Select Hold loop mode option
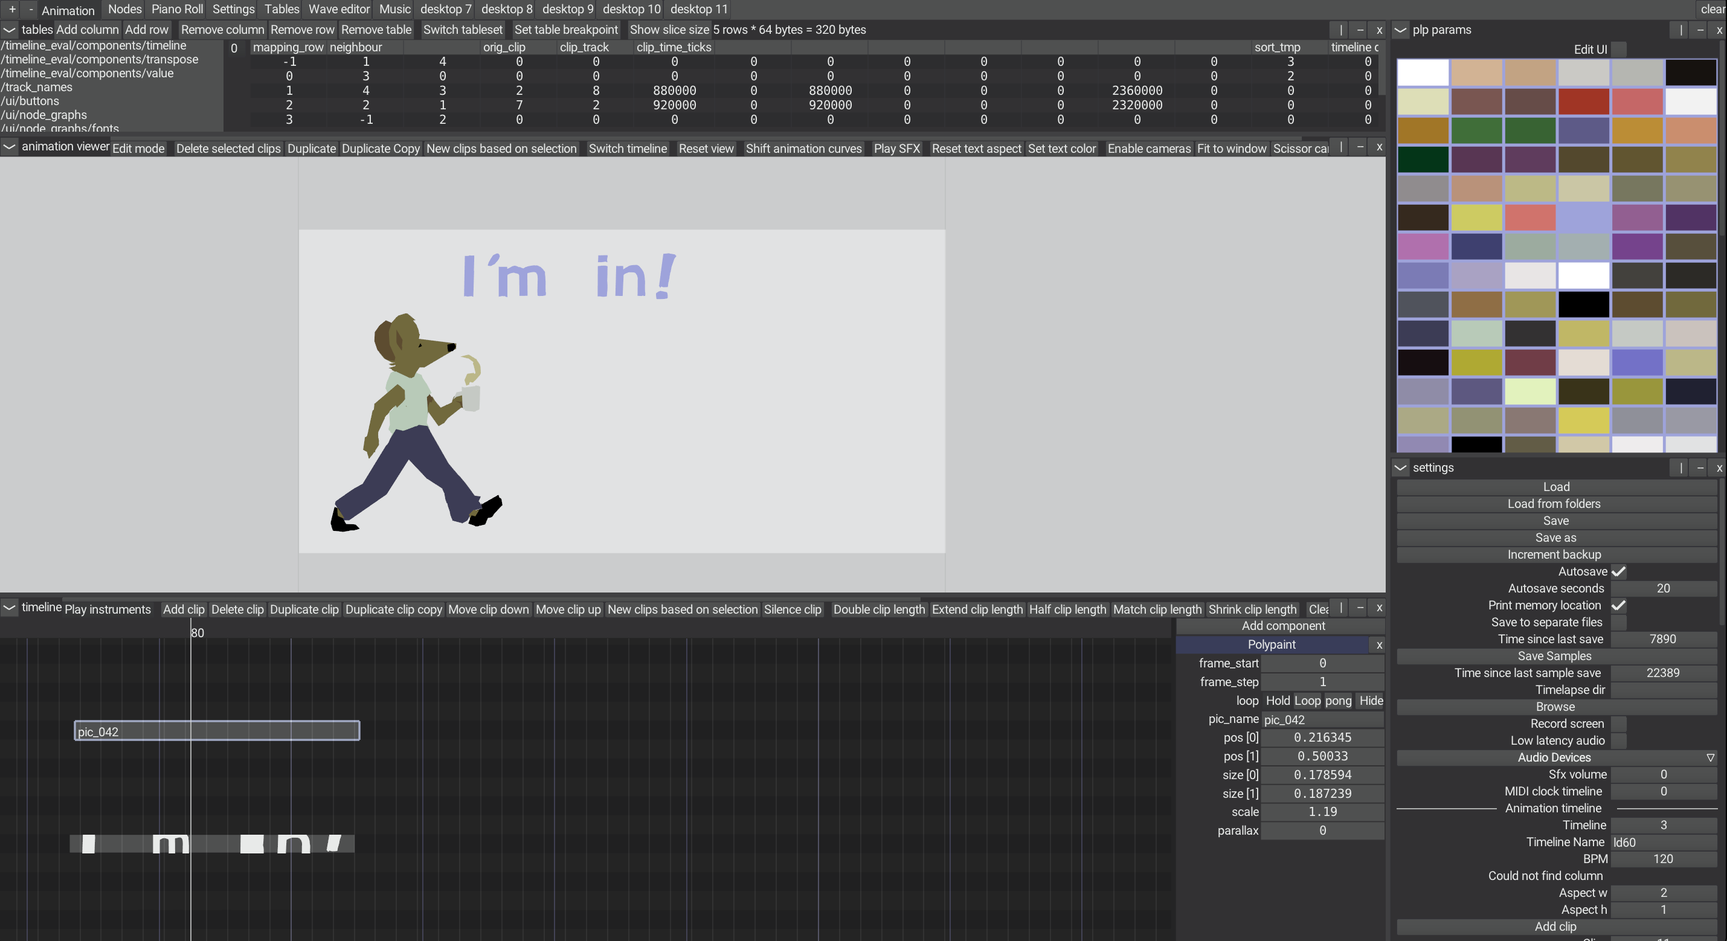1727x941 pixels. tap(1277, 701)
